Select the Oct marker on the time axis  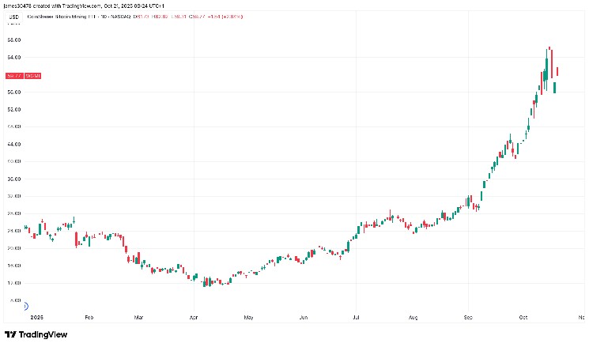523,317
